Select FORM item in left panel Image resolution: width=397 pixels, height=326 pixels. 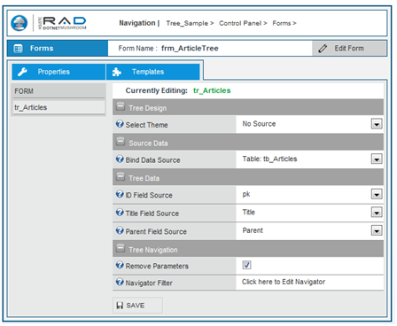[59, 91]
